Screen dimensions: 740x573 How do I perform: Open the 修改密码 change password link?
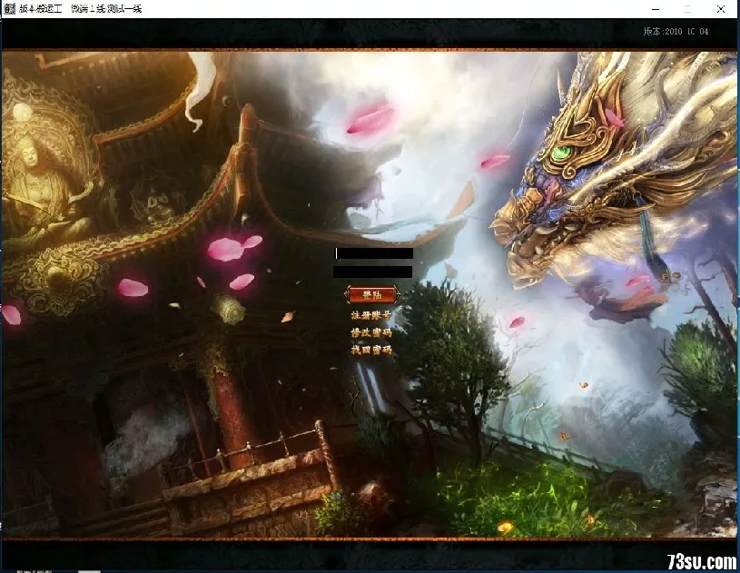point(371,332)
